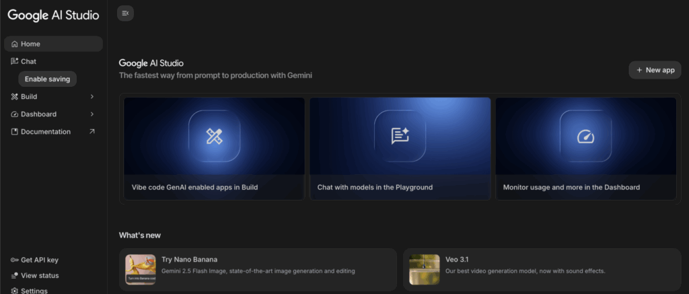Select the Veo 3.1 announcement card
689x294 pixels.
pyautogui.click(x=542, y=269)
